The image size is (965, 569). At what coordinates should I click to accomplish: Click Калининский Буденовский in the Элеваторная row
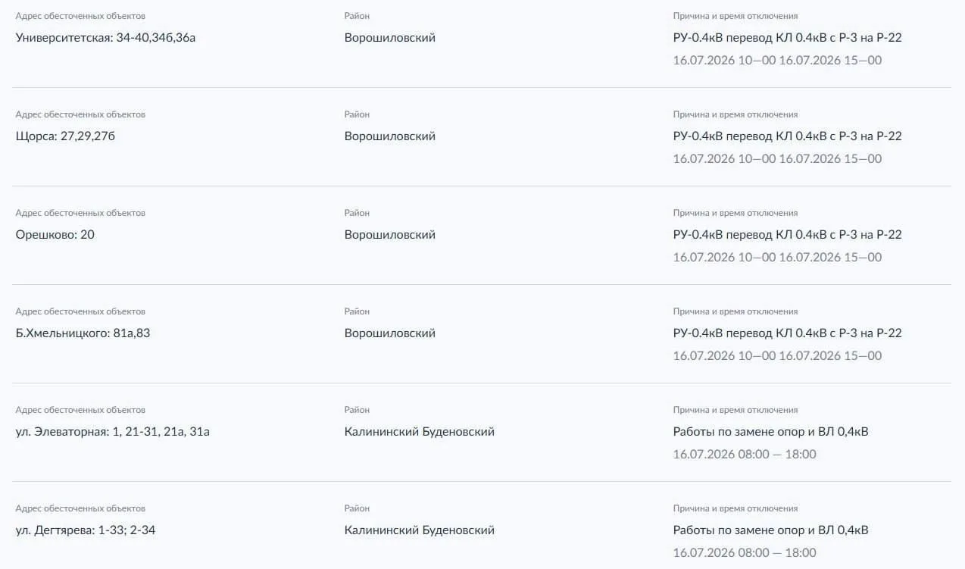[420, 432]
